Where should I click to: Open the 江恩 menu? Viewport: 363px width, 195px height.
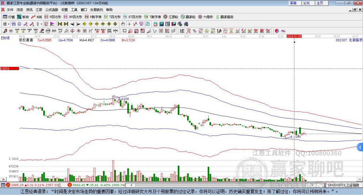[x=39, y=10]
